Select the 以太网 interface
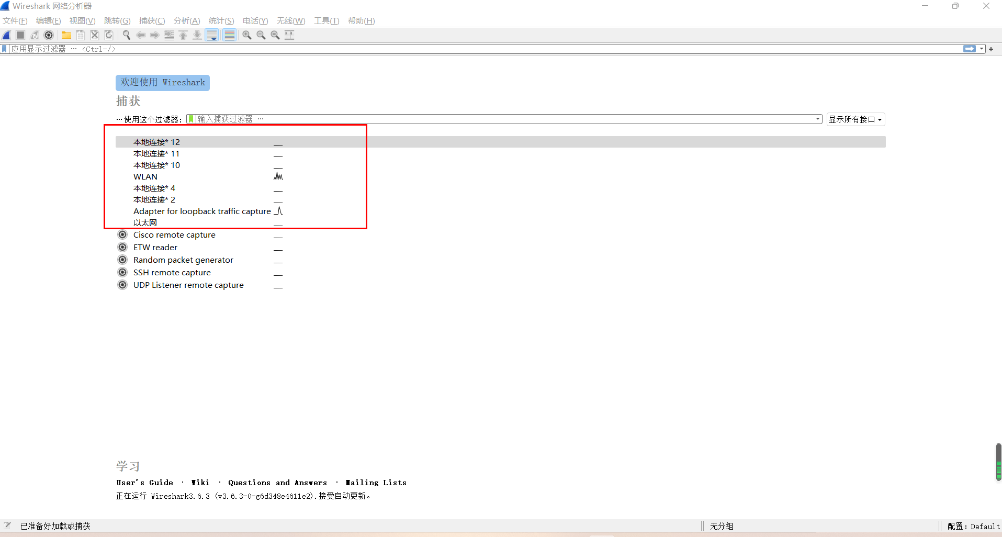This screenshot has height=537, width=1002. pyautogui.click(x=500, y=222)
